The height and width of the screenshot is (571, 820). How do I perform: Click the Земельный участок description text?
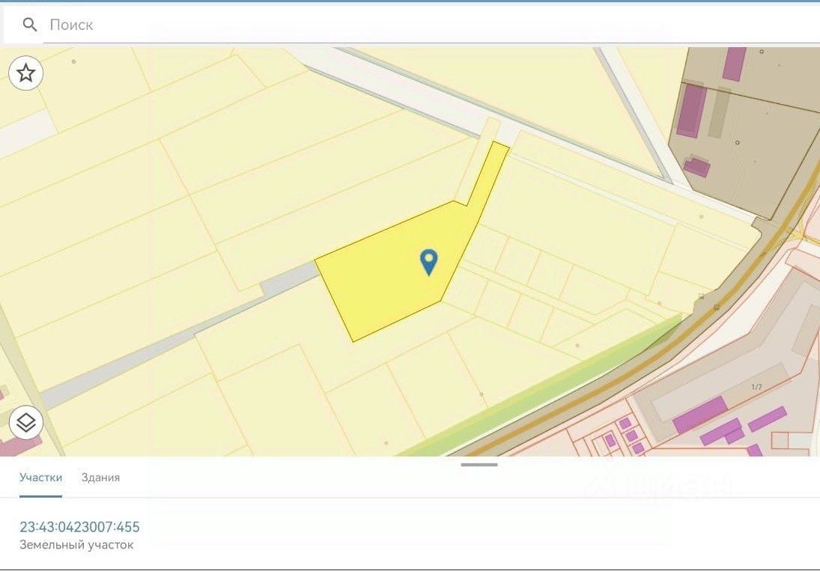76,544
